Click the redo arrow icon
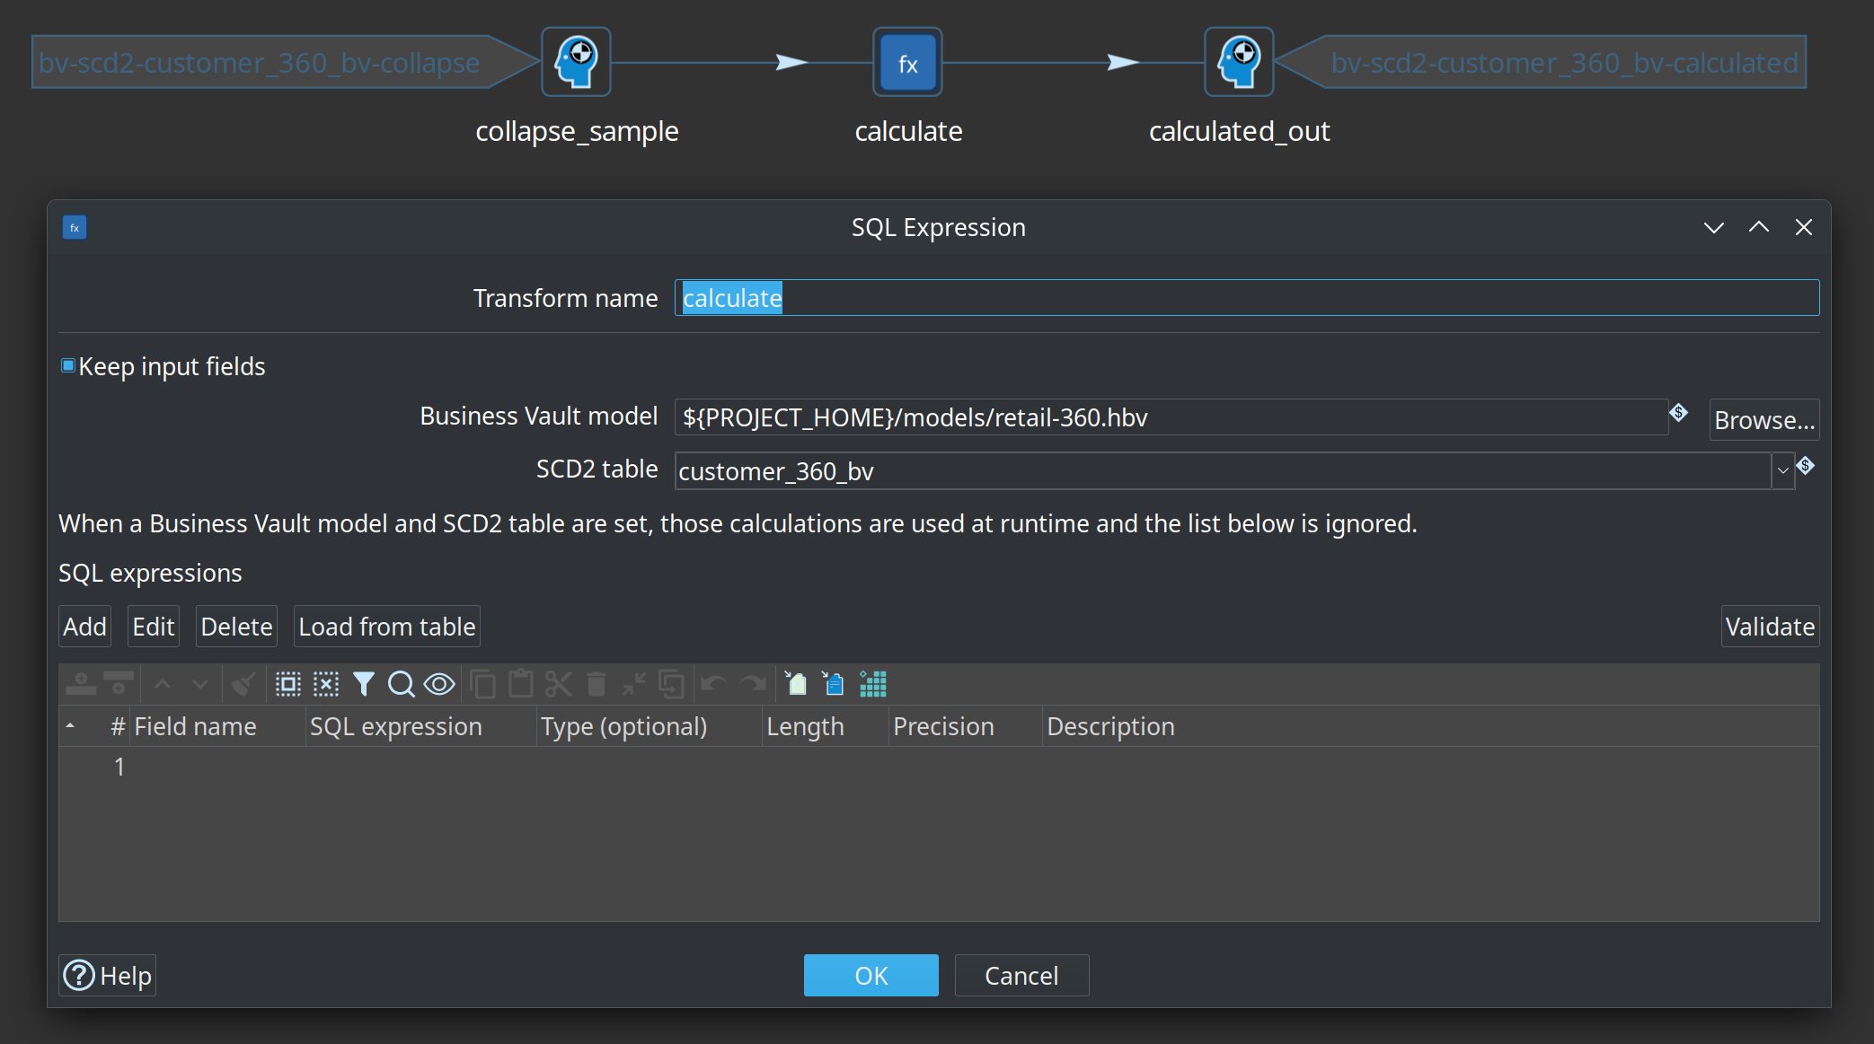1874x1044 pixels. 753,684
